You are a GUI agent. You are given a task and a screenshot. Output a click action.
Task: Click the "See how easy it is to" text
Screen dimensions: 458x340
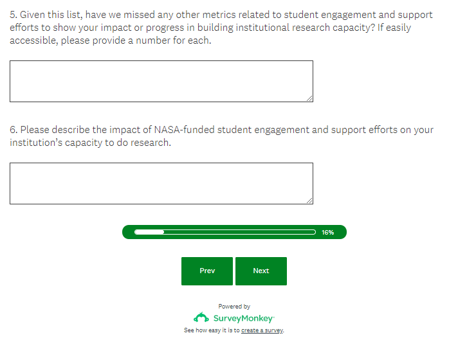(212, 330)
